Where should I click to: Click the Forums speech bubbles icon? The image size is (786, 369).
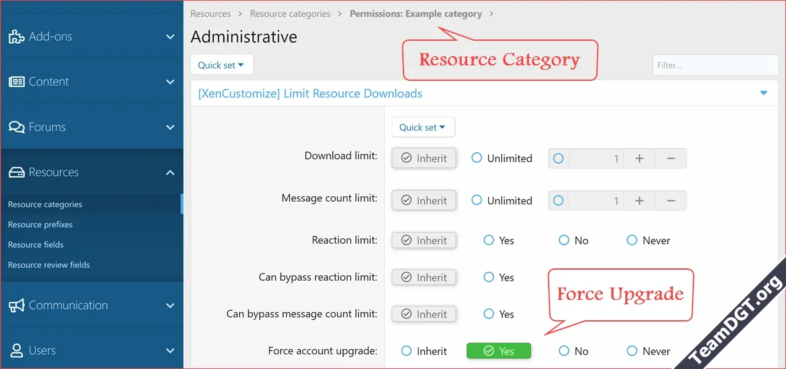(17, 127)
